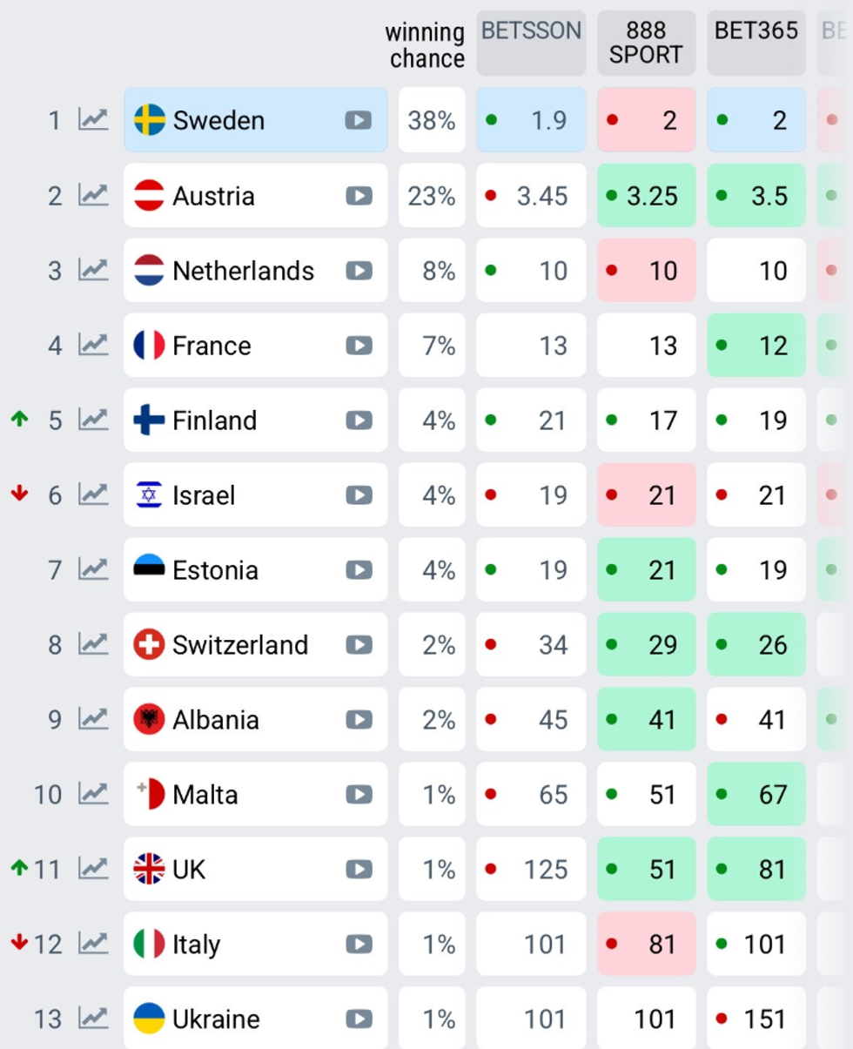Play Albania's entry video
Image resolution: width=853 pixels, height=1049 pixels.
tap(358, 720)
